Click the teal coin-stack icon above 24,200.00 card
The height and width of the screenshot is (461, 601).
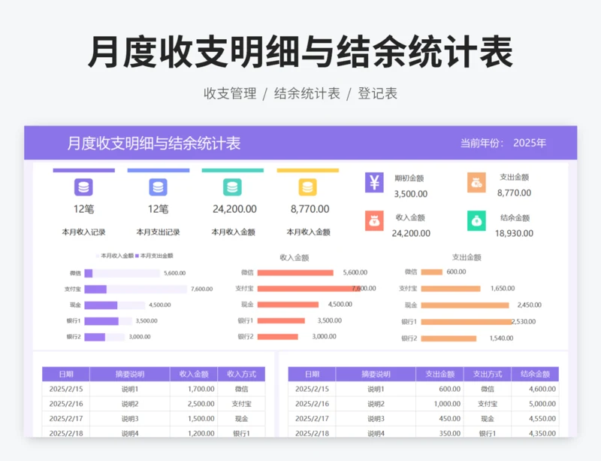click(232, 187)
